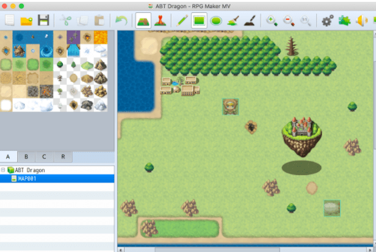Click the map's horizontal scrollbar
The width and height of the screenshot is (376, 252).
click(x=217, y=250)
